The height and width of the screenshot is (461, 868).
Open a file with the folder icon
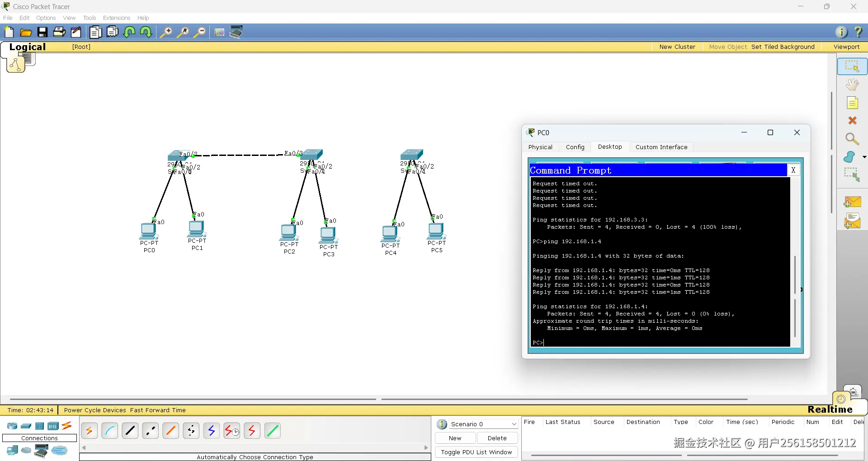coord(26,32)
